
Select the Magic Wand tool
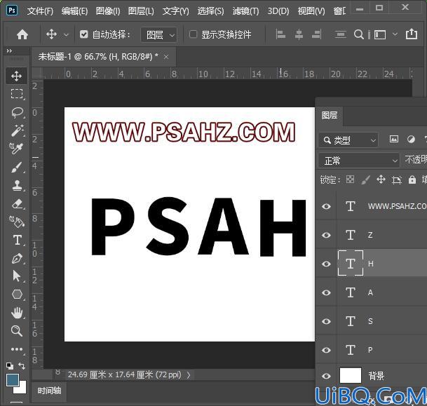pos(17,130)
